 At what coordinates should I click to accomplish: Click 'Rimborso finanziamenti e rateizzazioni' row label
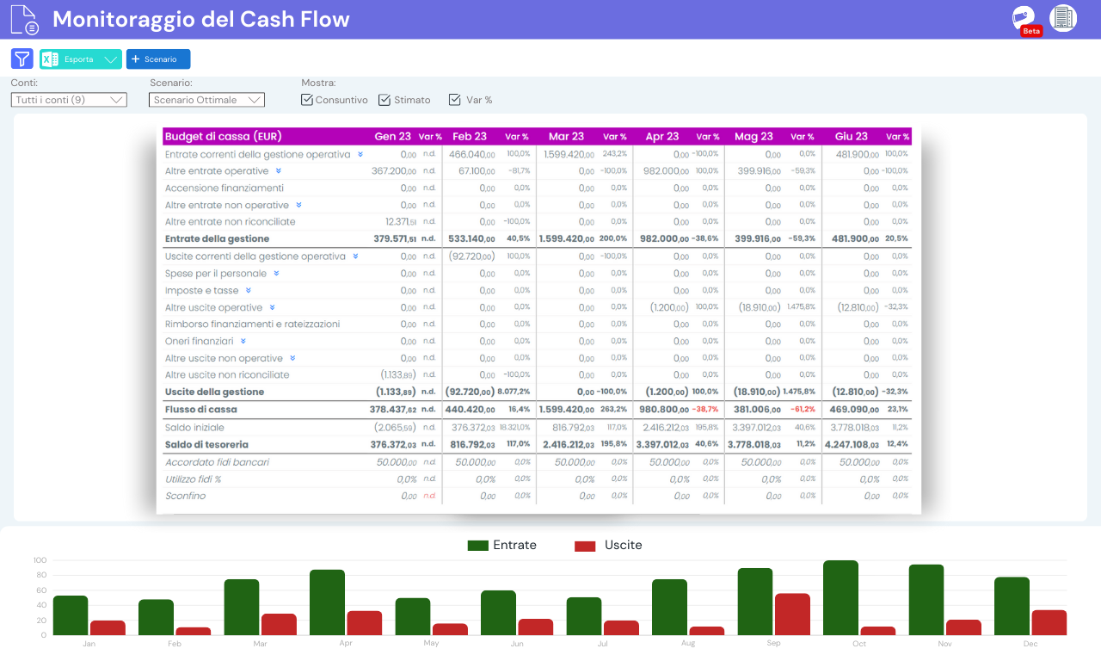(x=252, y=324)
